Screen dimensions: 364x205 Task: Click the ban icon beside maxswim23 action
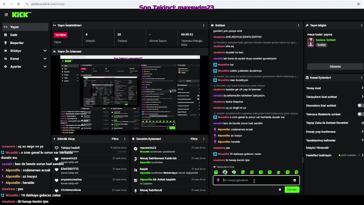[136, 148]
